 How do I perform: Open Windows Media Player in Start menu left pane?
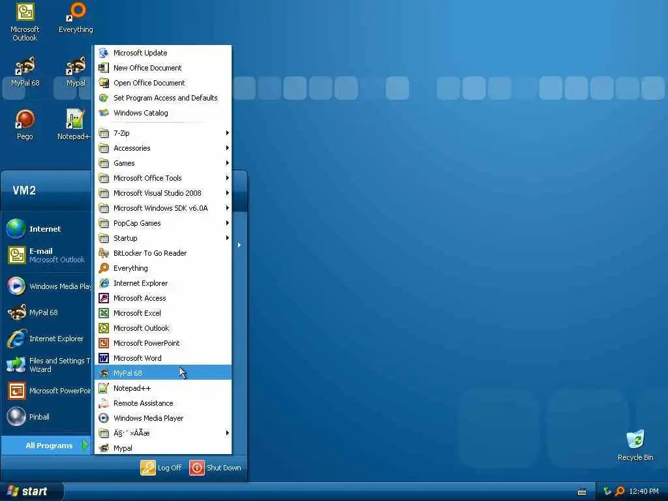pos(47,286)
